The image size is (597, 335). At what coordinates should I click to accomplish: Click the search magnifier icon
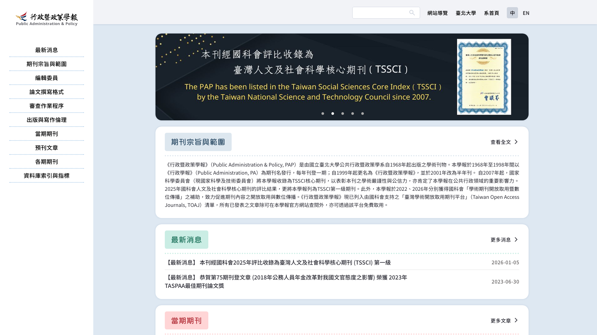[x=412, y=13]
